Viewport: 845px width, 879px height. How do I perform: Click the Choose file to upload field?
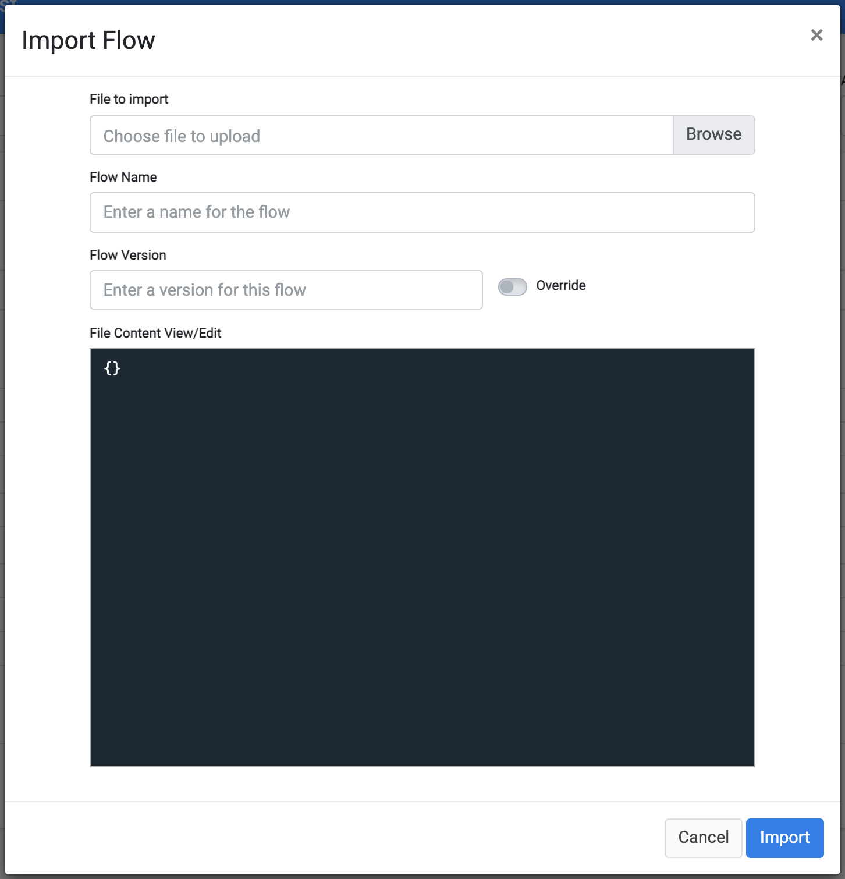[381, 135]
